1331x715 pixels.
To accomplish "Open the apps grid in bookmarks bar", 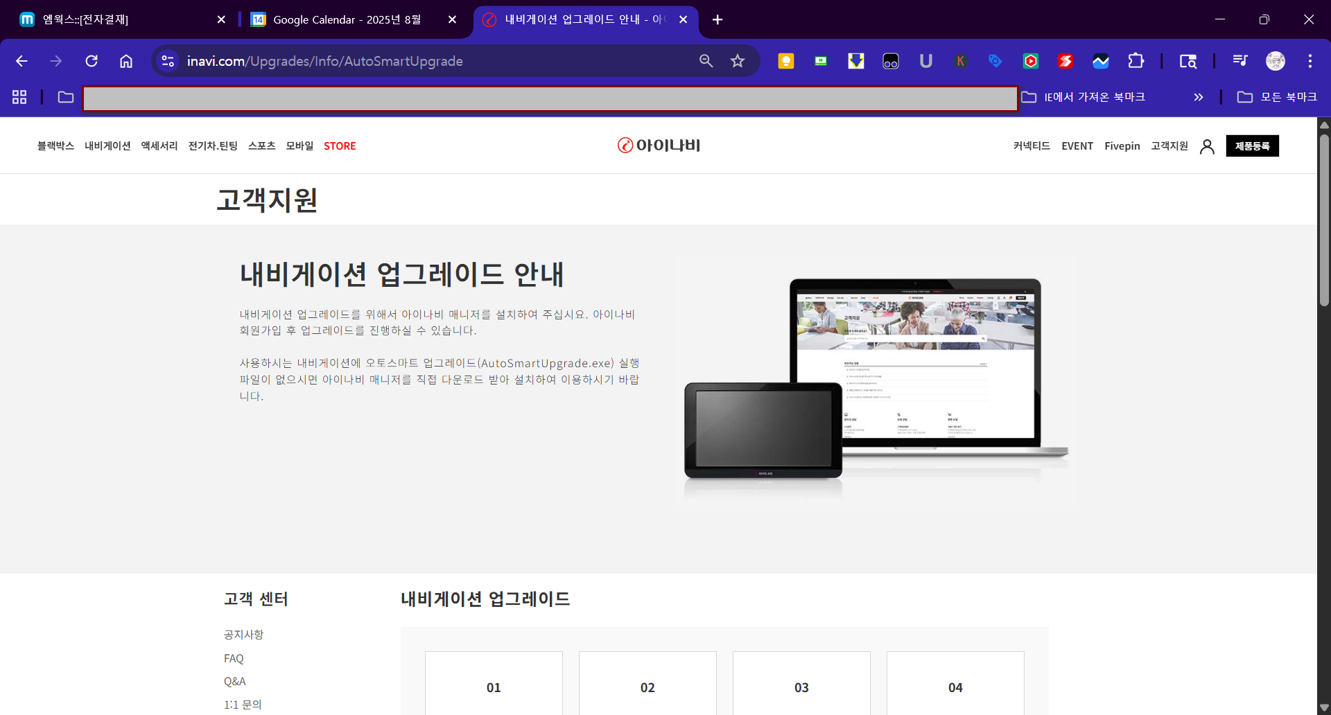I will [x=19, y=97].
